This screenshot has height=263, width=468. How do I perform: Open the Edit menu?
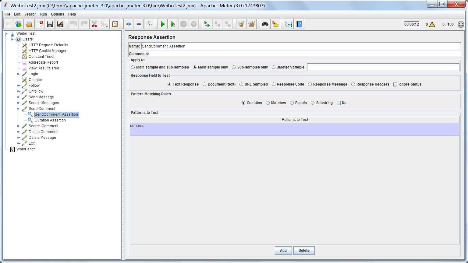tap(17, 14)
